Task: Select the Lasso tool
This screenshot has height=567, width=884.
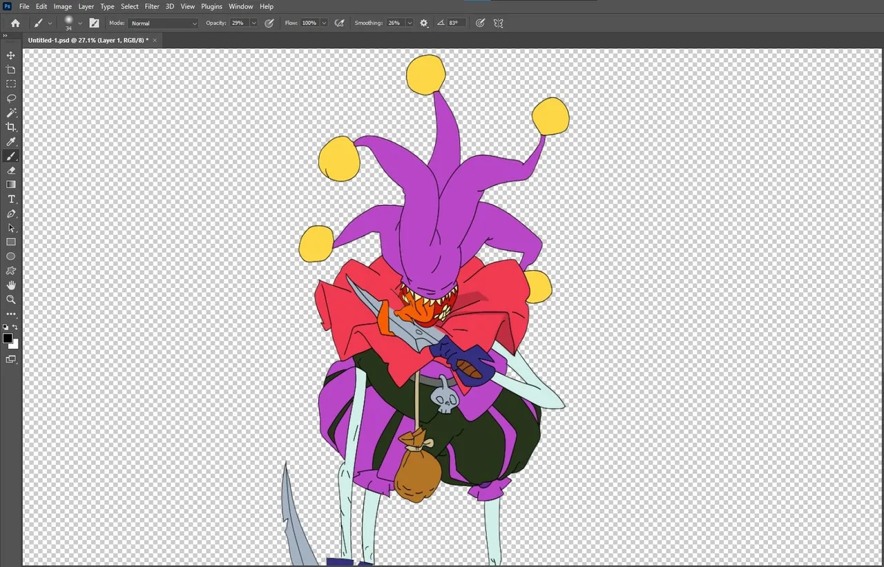Action: (x=11, y=99)
